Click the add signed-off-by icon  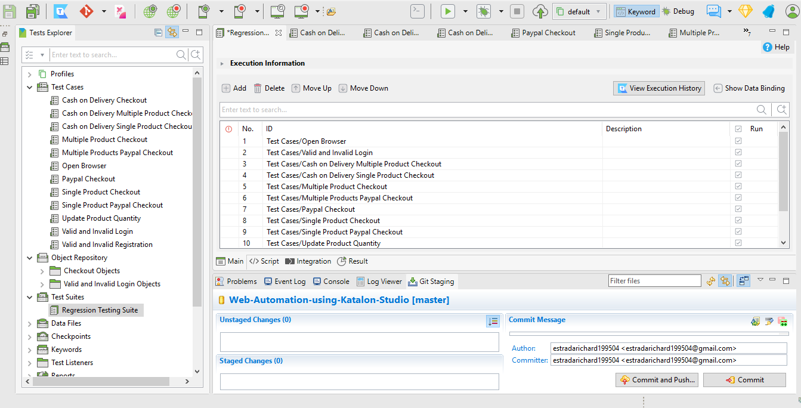click(769, 322)
